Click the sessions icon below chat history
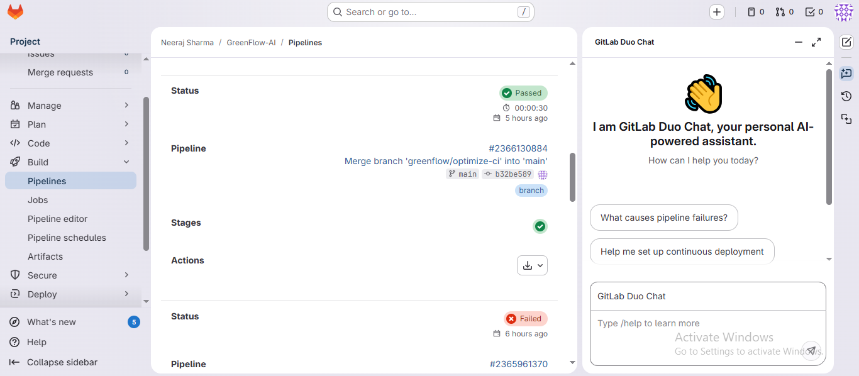 click(846, 119)
